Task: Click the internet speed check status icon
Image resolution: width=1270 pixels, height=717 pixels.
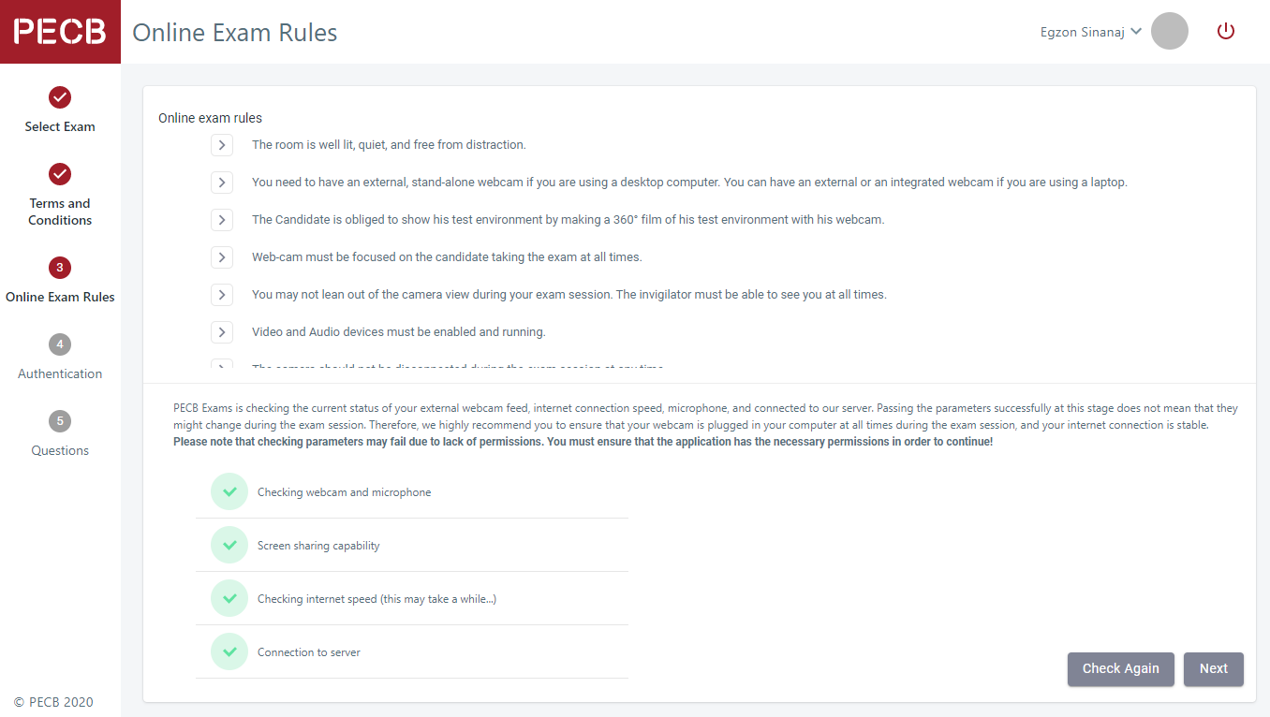Action: (x=229, y=598)
